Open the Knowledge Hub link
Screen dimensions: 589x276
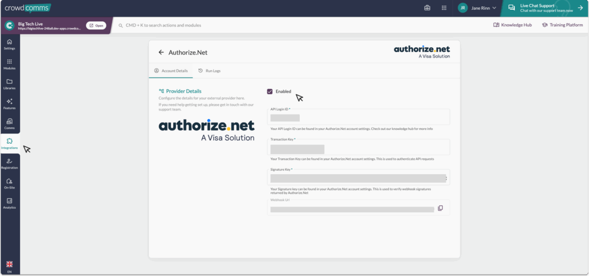(512, 25)
